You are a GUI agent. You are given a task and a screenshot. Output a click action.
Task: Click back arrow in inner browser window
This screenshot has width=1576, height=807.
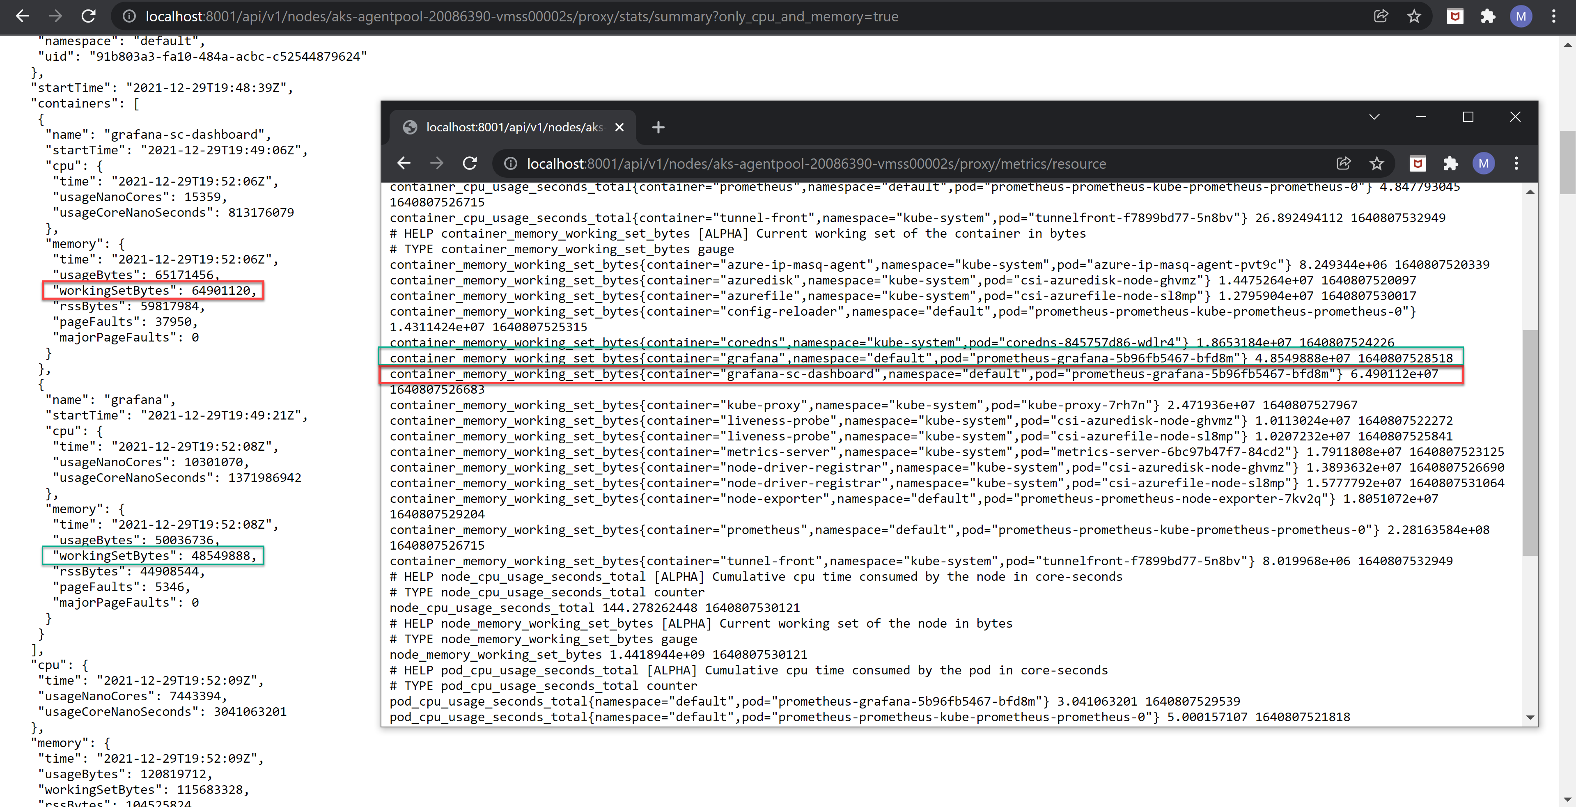404,163
